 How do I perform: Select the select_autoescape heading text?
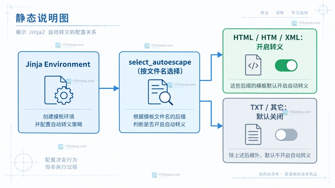160,62
